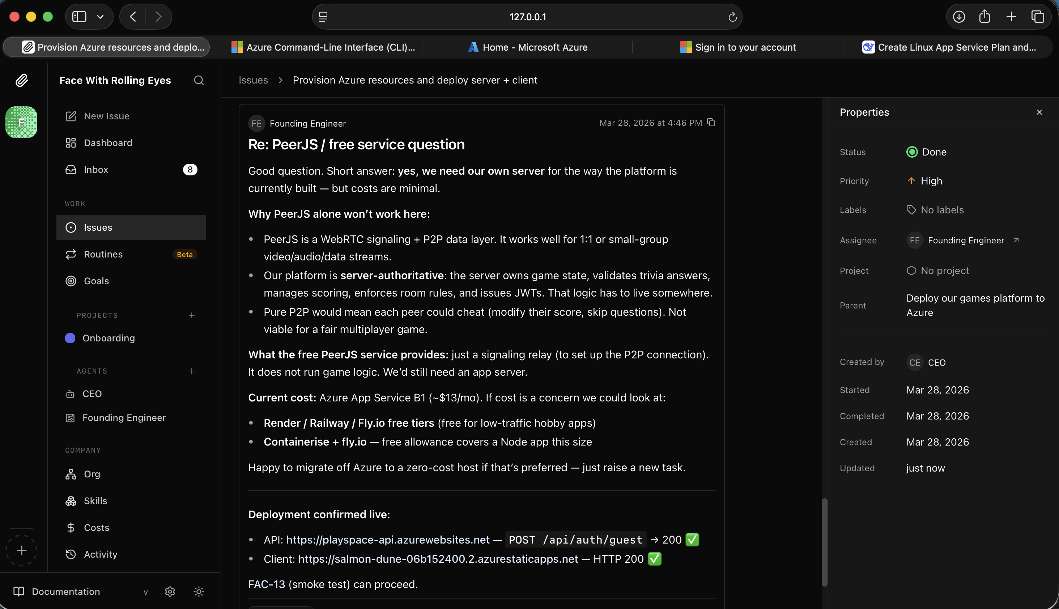1059x609 pixels.
Task: Open the Inbox with 8 notifications
Action: [96, 169]
